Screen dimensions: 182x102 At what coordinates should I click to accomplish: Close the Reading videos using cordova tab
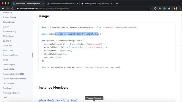(x=111, y=4)
